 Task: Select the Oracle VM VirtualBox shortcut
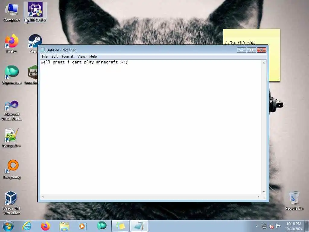click(x=12, y=203)
